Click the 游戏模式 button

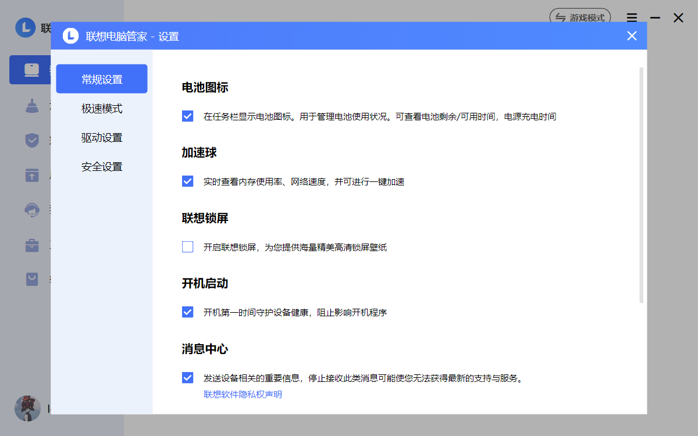pyautogui.click(x=579, y=17)
